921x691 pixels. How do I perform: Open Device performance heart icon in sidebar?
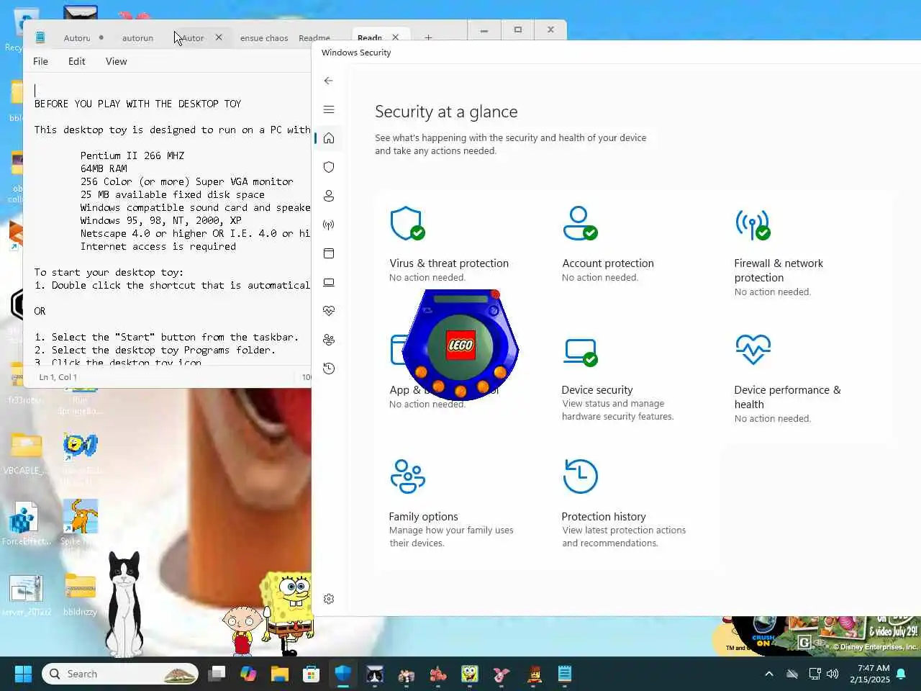click(329, 311)
